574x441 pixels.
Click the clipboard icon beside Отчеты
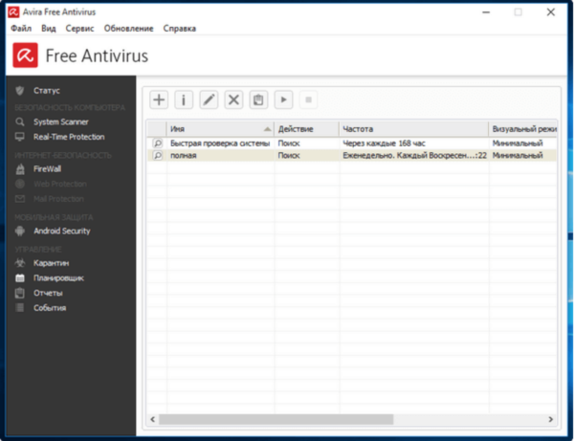point(20,293)
